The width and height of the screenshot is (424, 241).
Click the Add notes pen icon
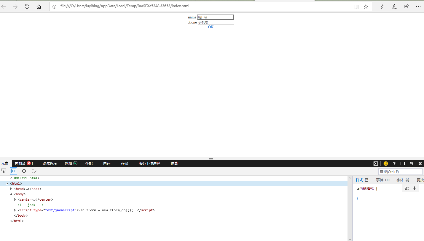[395, 7]
